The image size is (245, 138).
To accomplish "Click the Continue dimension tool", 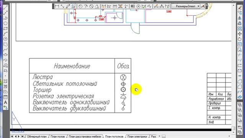I will tap(115, 7).
